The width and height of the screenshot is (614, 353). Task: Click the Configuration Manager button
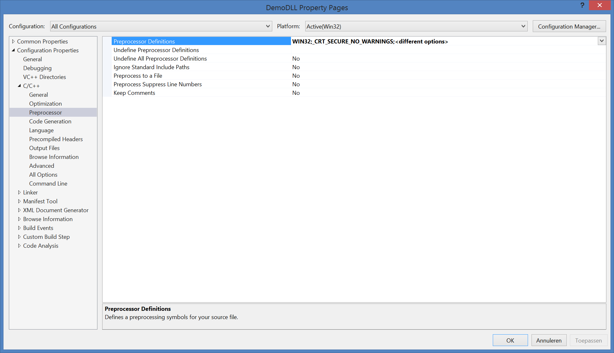click(x=569, y=26)
